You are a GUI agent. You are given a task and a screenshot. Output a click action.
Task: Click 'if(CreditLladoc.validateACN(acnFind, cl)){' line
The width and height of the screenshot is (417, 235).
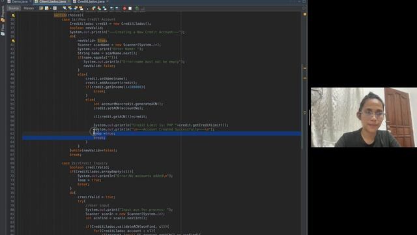pos(128,227)
